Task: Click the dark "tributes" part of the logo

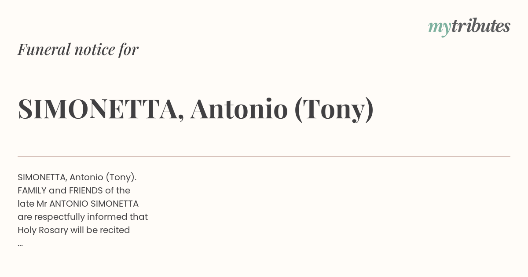Action: (480, 26)
